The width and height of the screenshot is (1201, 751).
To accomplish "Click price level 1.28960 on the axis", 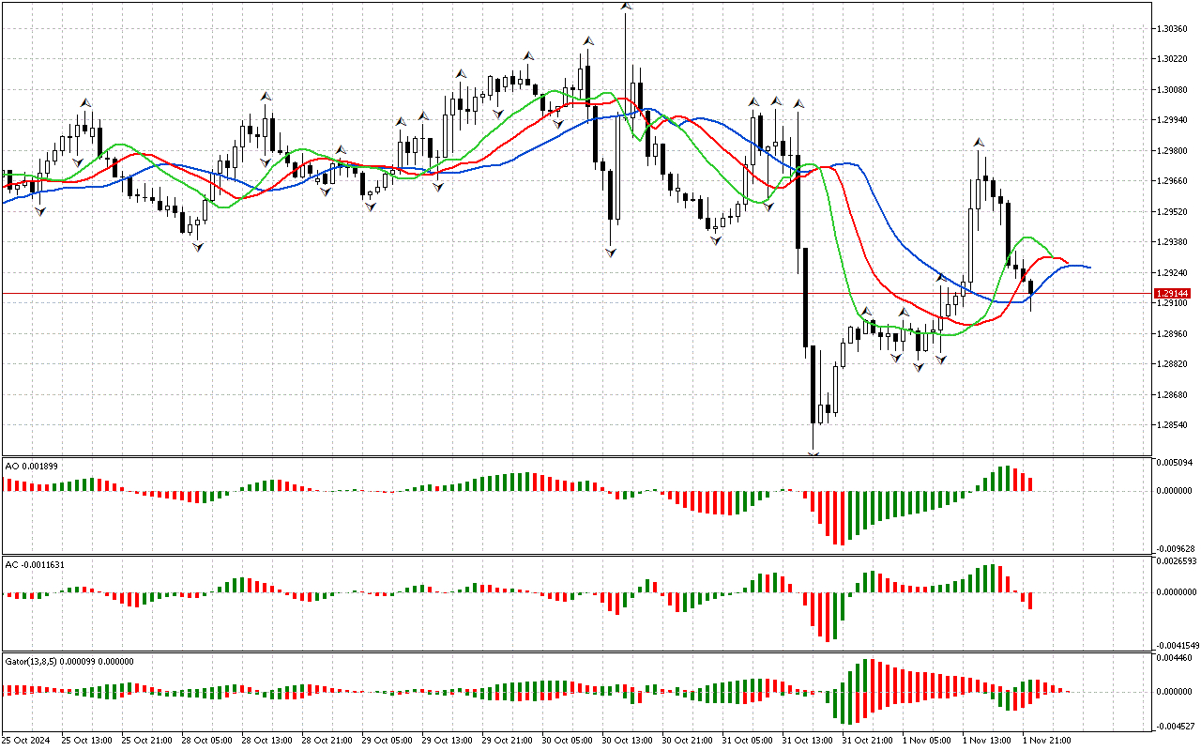I will (x=1172, y=333).
